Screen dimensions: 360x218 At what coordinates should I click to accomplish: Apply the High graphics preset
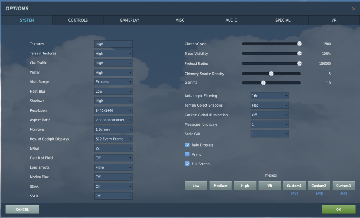(x=245, y=185)
